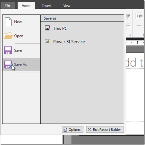Click the Options document icon
145x145 pixels.
[65, 130]
